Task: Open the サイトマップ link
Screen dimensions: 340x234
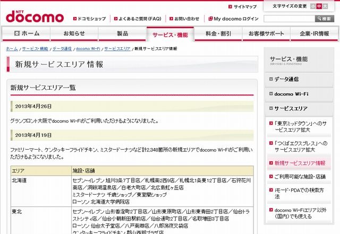Action: 245,7
